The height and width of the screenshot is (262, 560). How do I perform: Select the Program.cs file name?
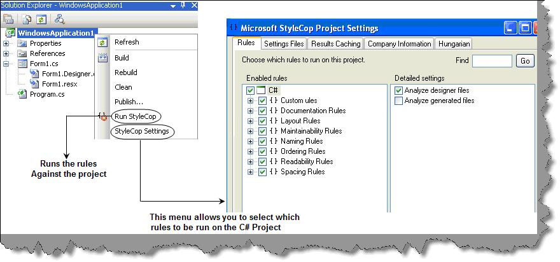pos(47,94)
